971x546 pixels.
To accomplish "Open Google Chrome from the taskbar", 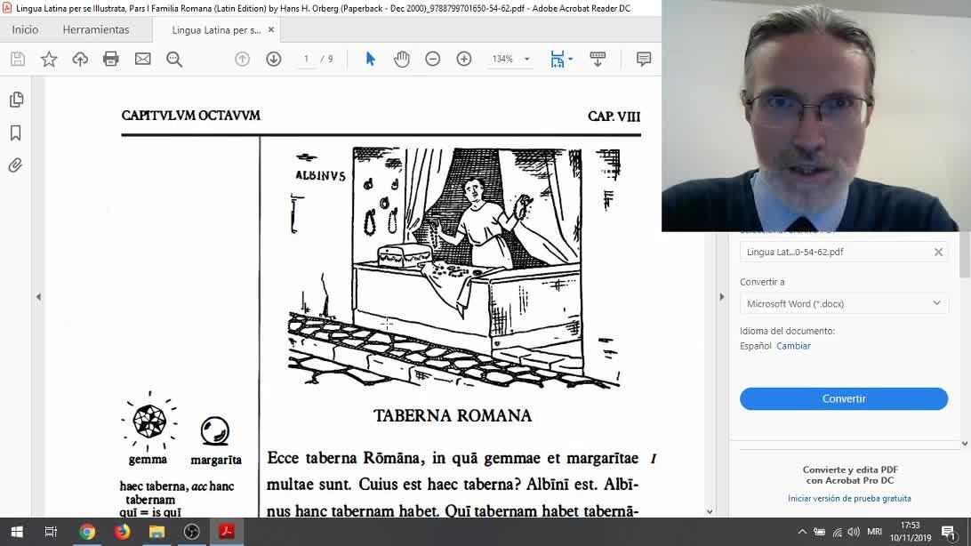I will tap(87, 532).
